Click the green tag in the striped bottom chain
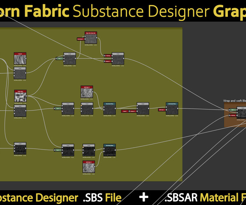The image size is (246, 205). (x=57, y=150)
